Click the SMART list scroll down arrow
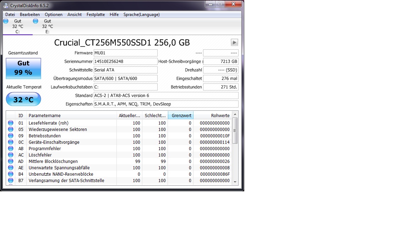This screenshot has height=230, width=409. 235,182
